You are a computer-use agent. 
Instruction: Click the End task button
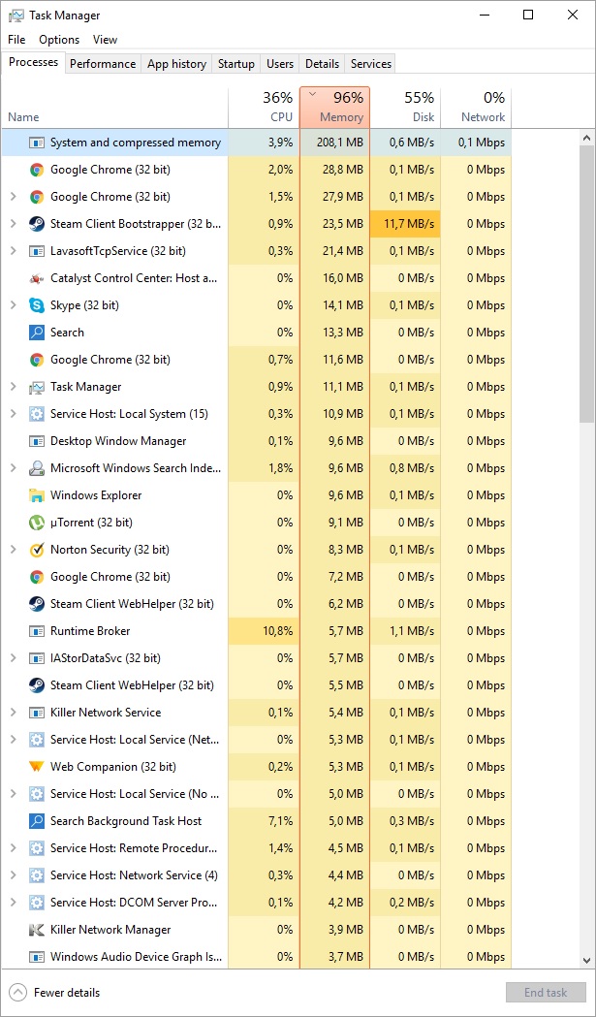546,993
